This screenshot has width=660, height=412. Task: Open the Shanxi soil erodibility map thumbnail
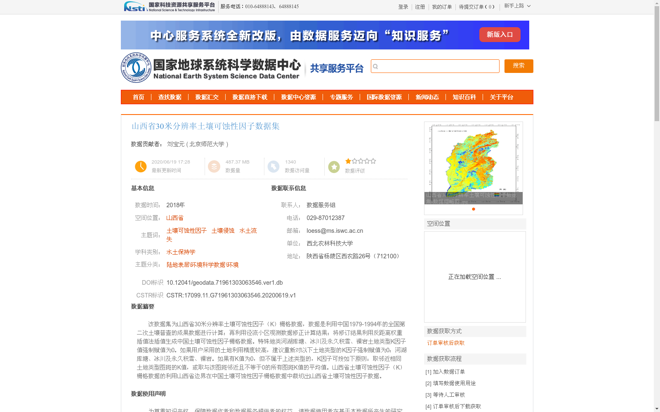point(474,163)
